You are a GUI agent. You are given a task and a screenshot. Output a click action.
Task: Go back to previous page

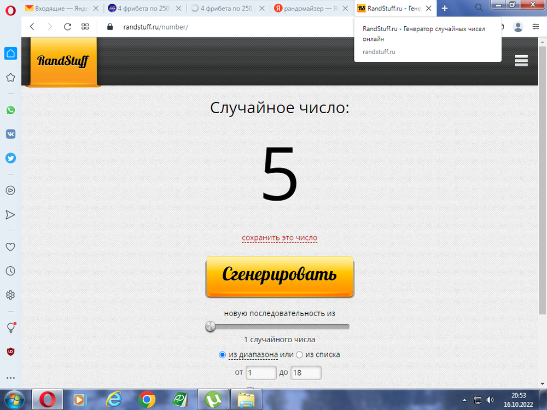(x=32, y=27)
